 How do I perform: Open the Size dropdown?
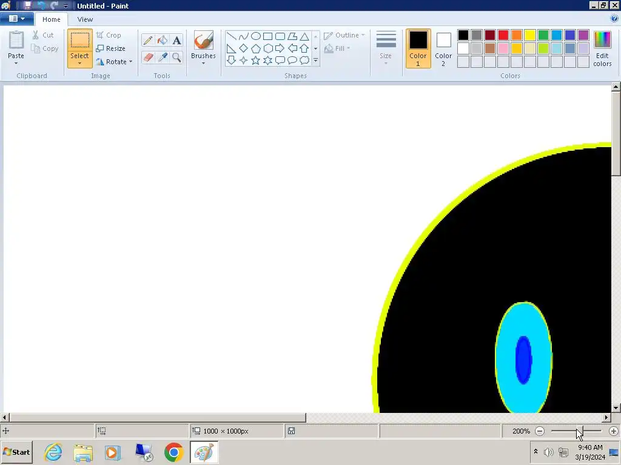click(x=386, y=48)
